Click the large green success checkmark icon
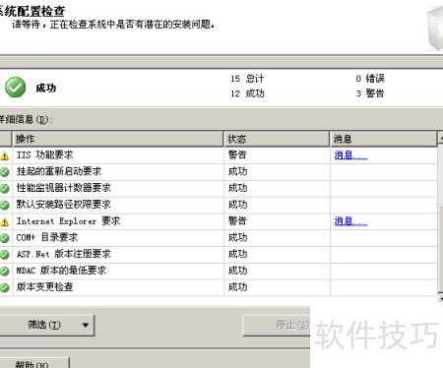 (15, 88)
